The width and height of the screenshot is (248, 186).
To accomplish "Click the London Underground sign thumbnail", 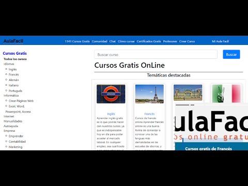I will (111, 94).
